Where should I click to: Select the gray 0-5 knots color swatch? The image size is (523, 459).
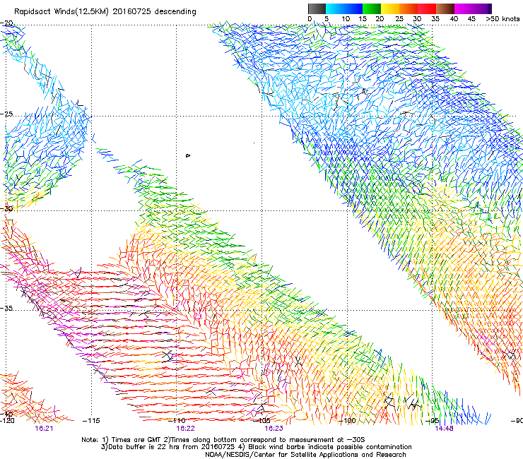(x=317, y=8)
